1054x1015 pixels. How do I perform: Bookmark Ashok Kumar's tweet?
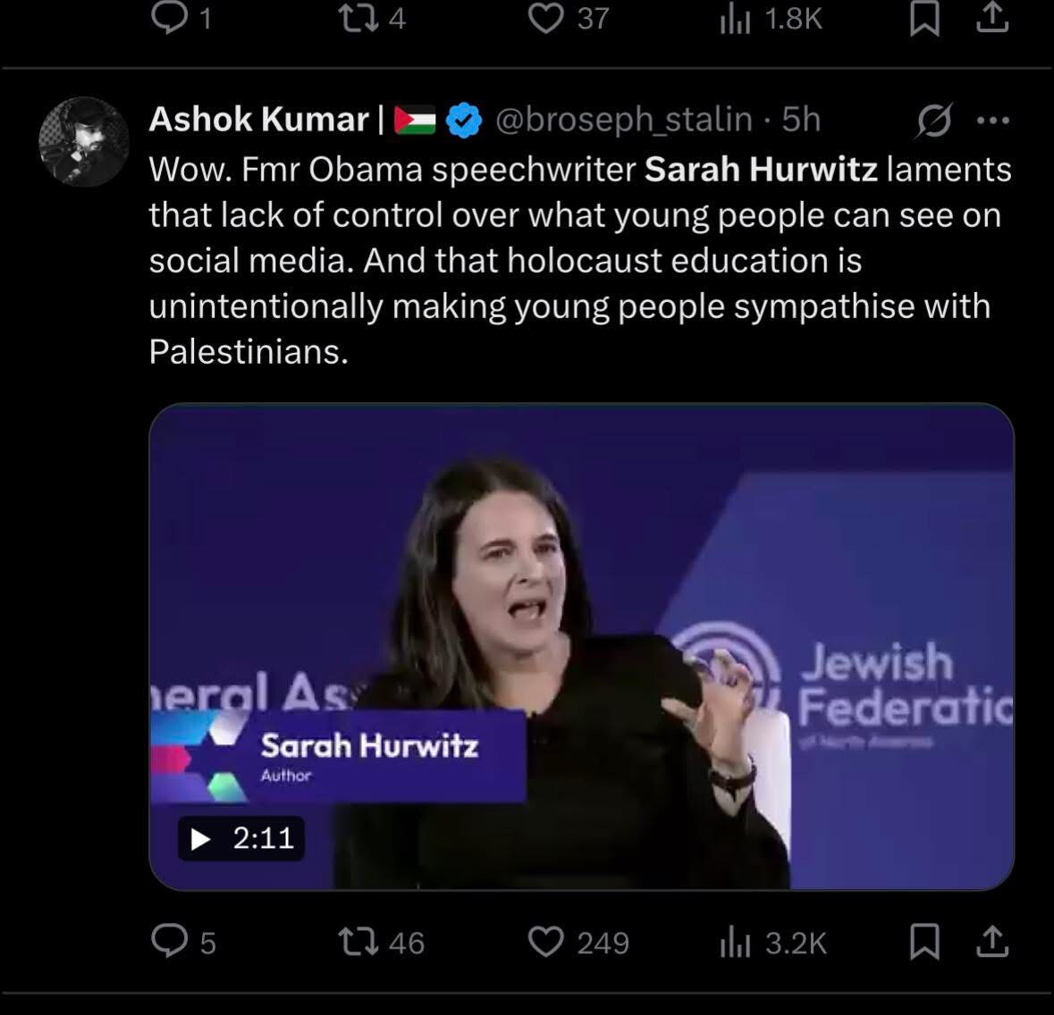click(x=923, y=942)
